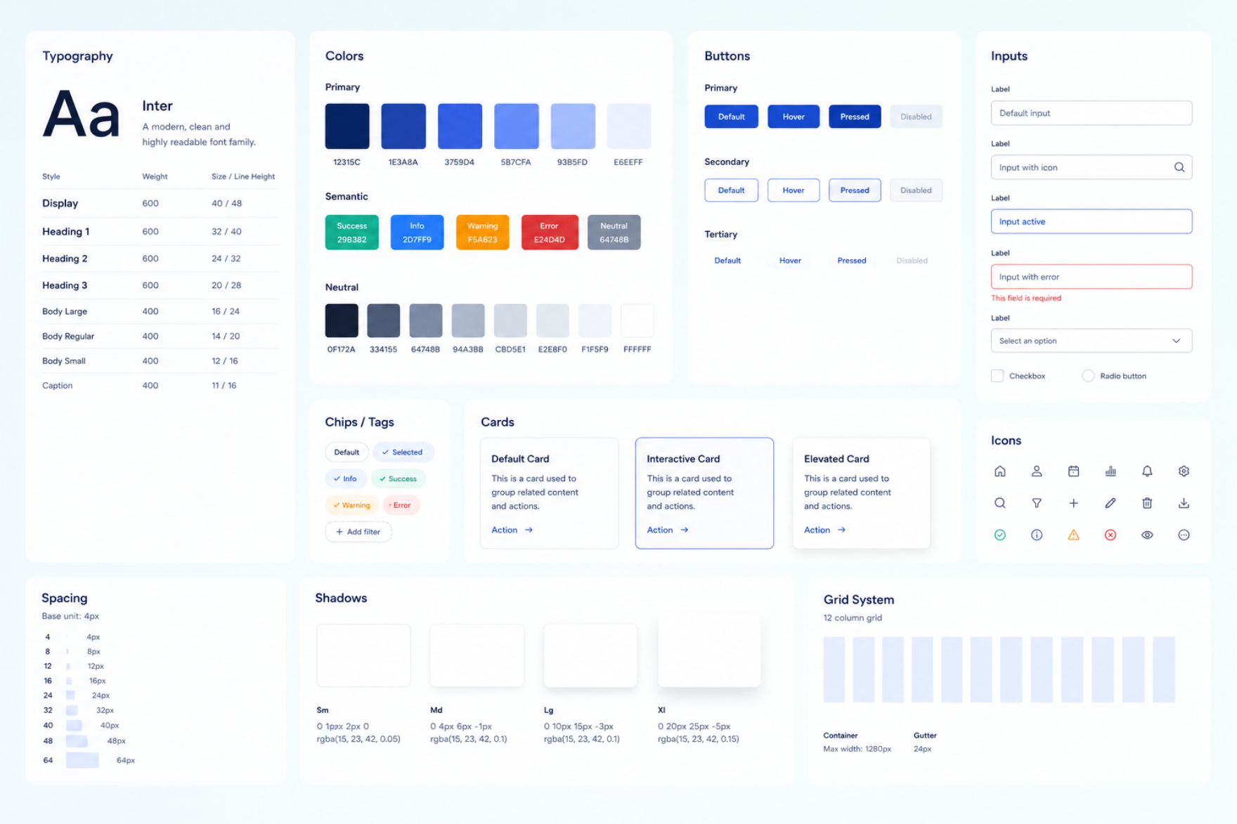Select primary color swatch 12315C
This screenshot has height=824, width=1237.
click(347, 126)
